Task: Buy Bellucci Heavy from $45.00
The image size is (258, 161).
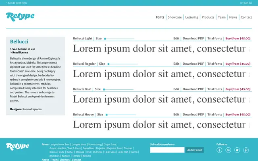Action: point(238,114)
